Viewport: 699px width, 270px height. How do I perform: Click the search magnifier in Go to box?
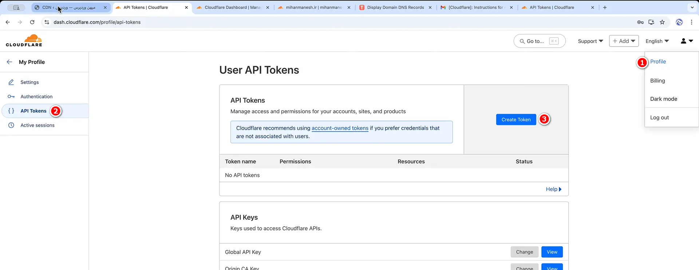(x=522, y=41)
